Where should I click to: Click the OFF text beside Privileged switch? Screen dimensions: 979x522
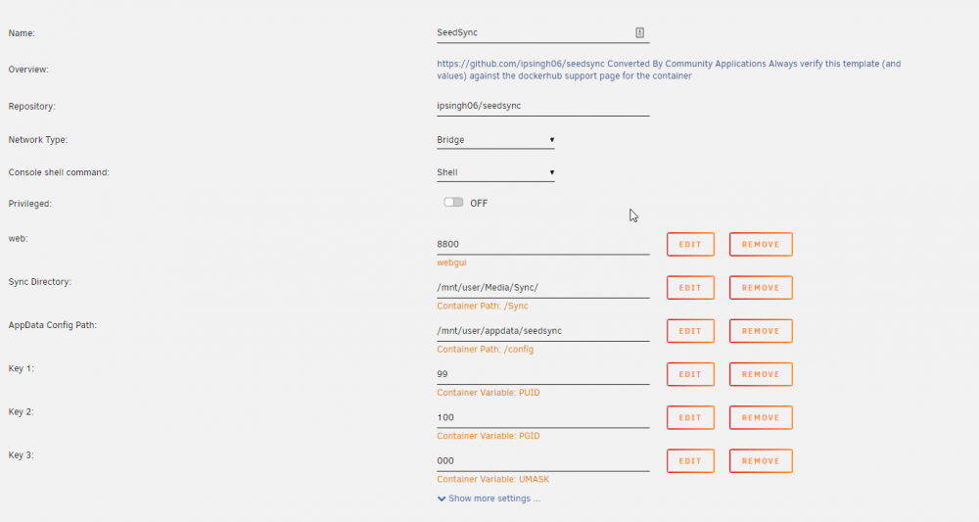pos(479,203)
